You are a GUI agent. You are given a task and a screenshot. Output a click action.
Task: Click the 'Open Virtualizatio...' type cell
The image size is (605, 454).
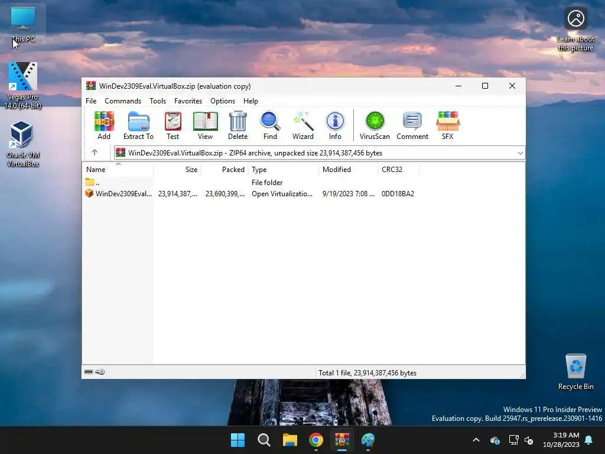[282, 193]
